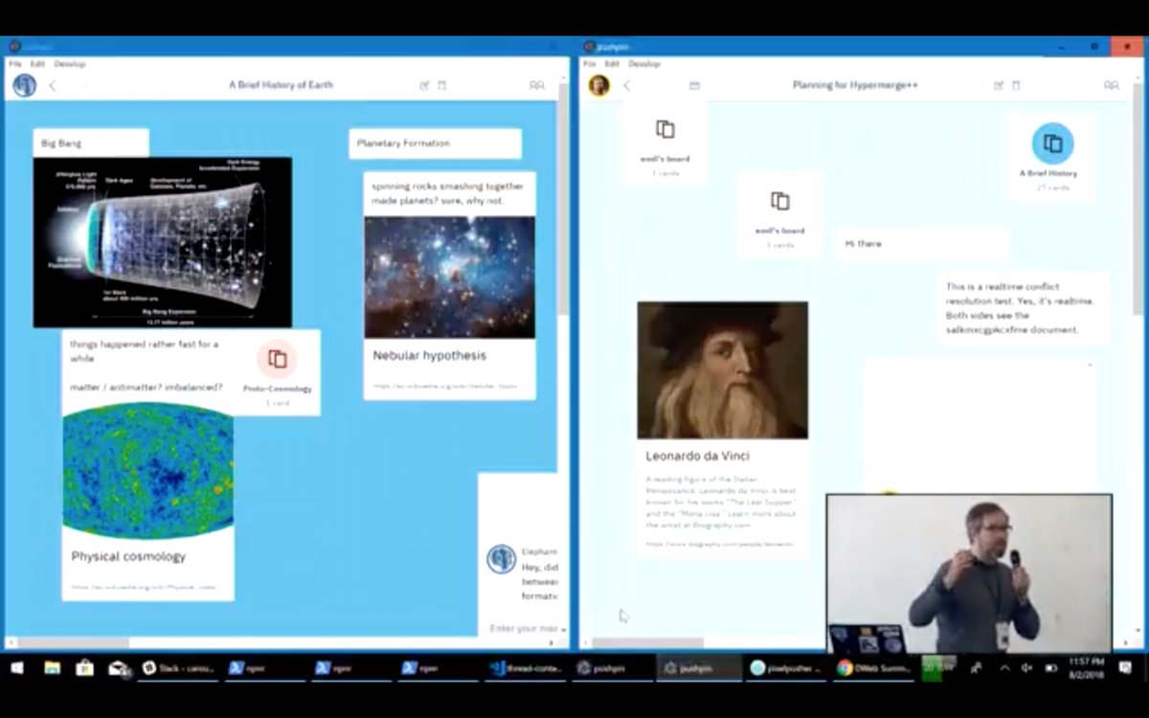
Task: Open the notification center icon
Action: [1126, 667]
